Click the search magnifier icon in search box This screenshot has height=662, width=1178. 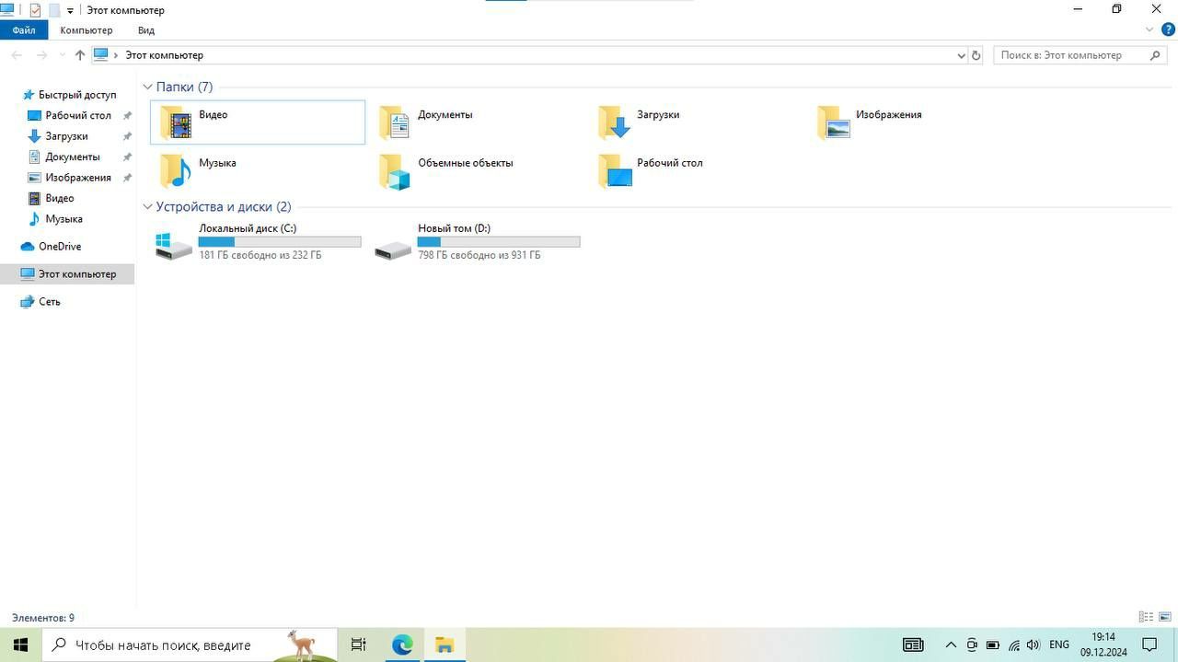1157,55
